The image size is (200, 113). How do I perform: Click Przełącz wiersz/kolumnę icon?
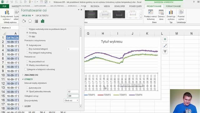pos(151,12)
